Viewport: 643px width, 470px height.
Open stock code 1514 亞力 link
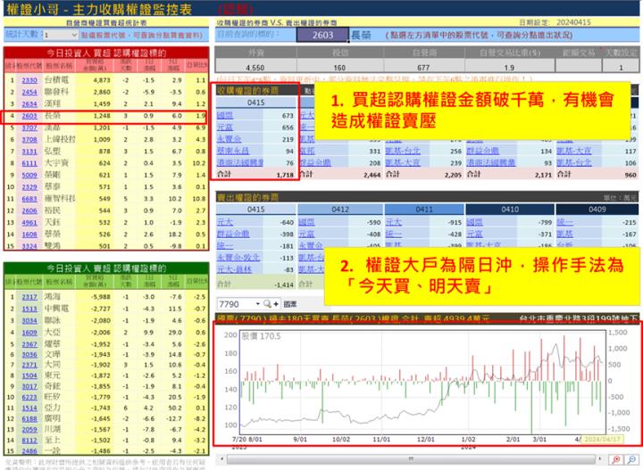[x=29, y=408]
